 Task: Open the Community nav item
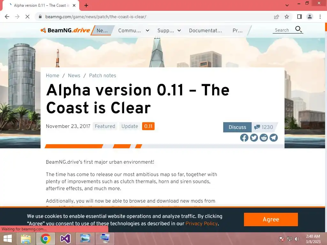coord(130,30)
